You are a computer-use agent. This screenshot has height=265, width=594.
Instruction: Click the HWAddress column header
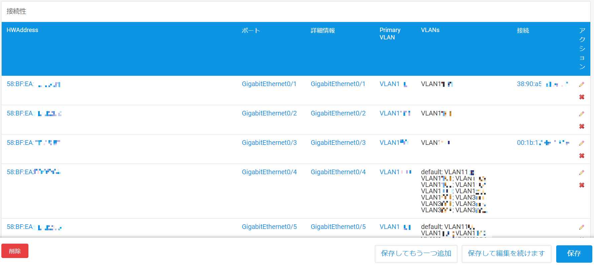22,30
